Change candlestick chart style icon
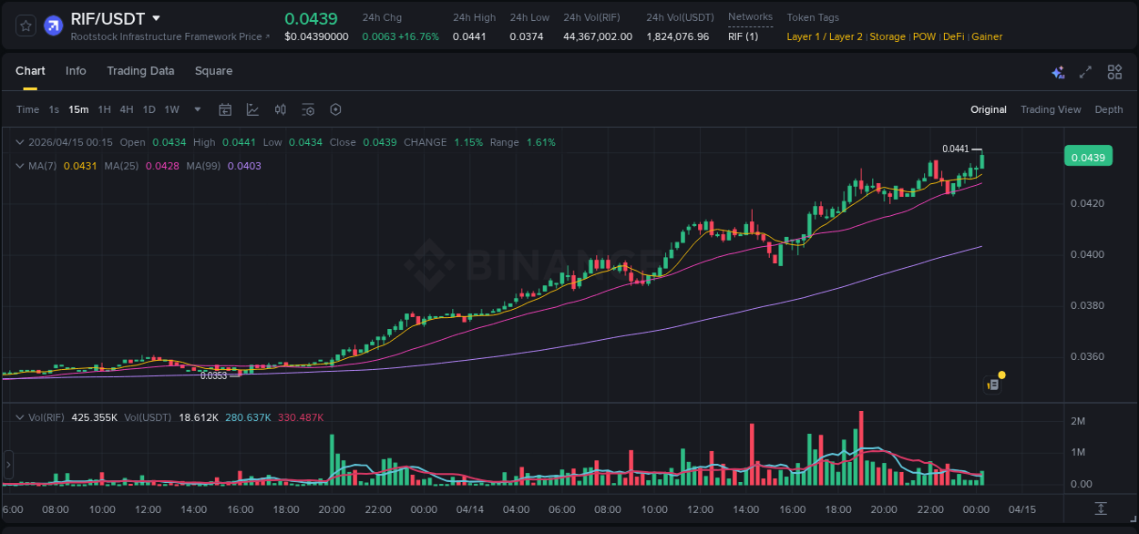The height and width of the screenshot is (534, 1139). click(x=281, y=109)
